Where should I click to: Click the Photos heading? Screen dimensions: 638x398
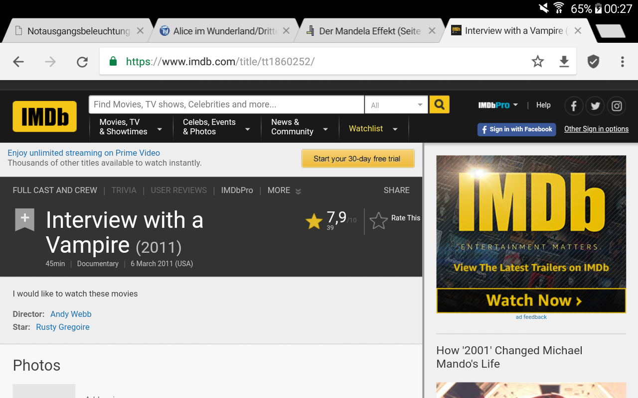(x=36, y=365)
